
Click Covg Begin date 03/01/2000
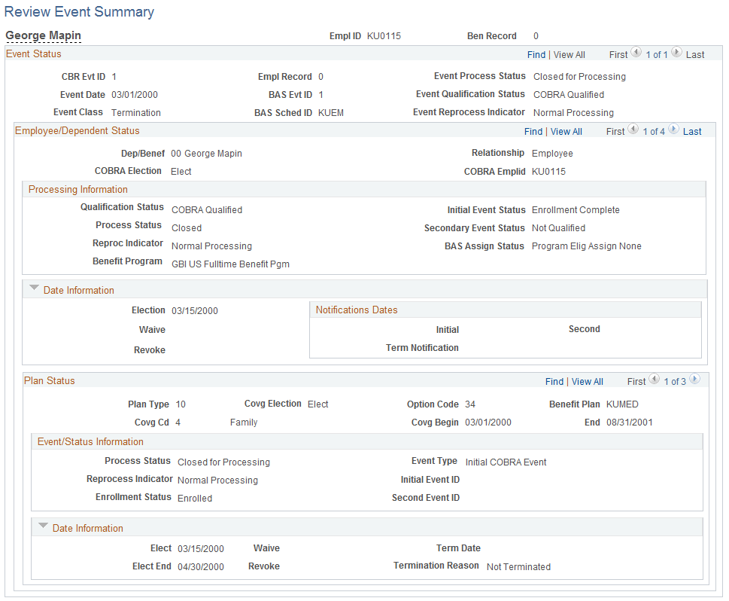point(488,423)
